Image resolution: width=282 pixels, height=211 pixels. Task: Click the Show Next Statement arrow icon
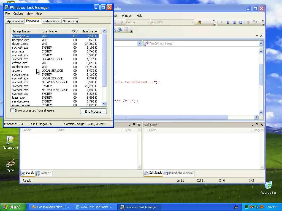click(x=249, y=22)
